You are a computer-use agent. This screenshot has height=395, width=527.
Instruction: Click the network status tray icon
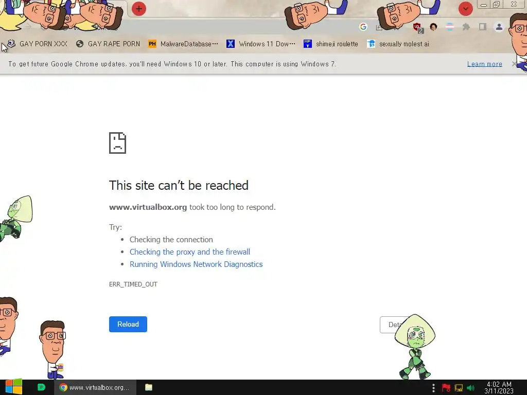click(459, 388)
